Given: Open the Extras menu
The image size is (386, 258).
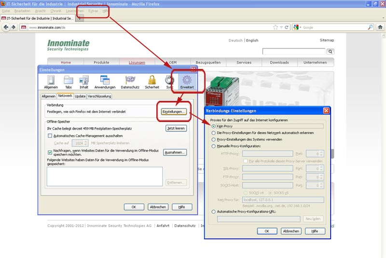Looking at the screenshot, I should [93, 10].
